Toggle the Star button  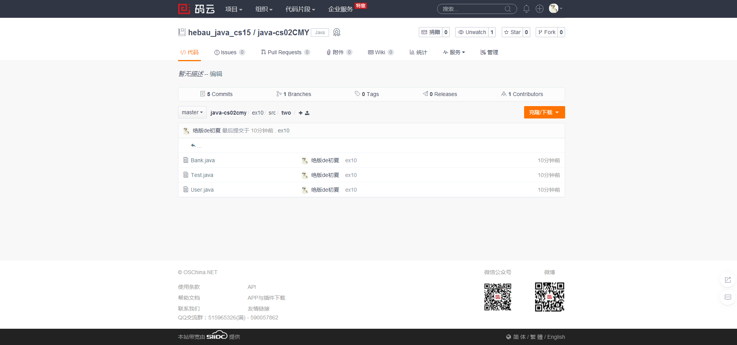point(512,32)
